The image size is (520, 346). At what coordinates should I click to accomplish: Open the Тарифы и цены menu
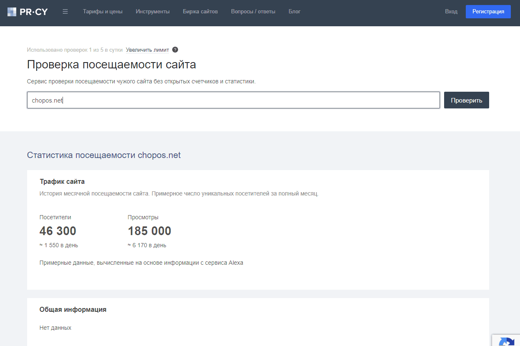click(x=104, y=11)
